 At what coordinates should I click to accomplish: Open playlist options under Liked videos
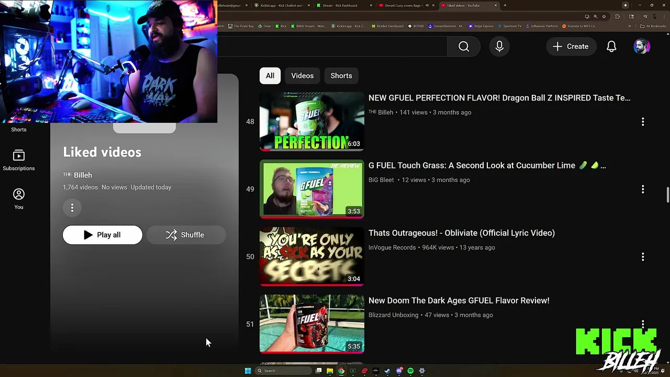click(x=72, y=208)
